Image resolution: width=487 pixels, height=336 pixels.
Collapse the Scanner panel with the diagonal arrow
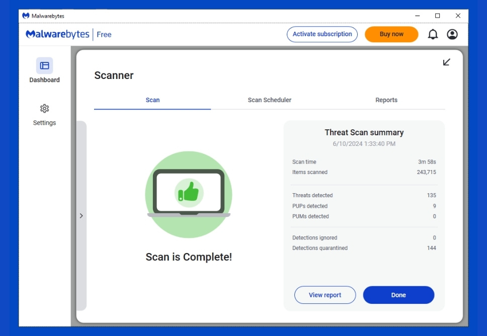coord(446,62)
